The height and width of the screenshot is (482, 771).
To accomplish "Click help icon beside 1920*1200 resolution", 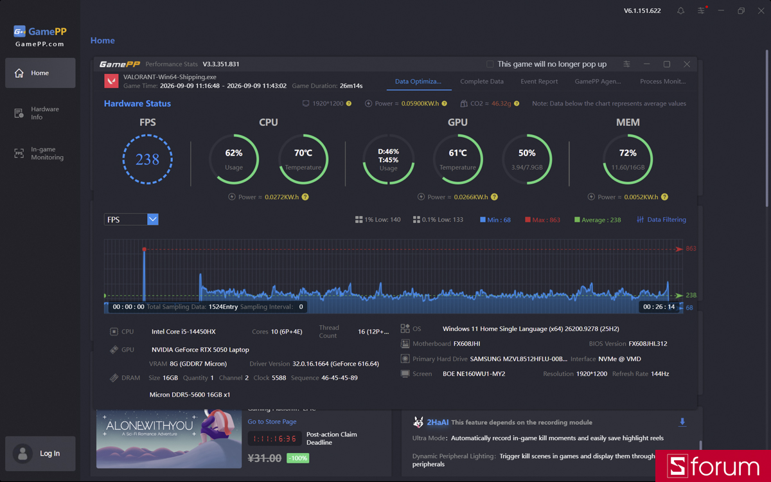I will (x=349, y=103).
